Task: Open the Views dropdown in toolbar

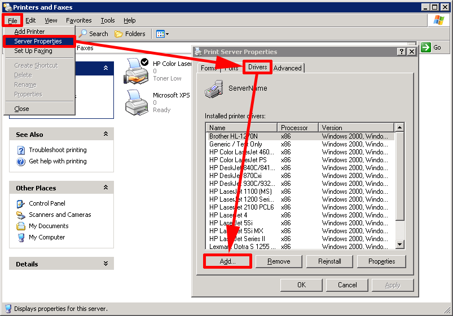Action: pyautogui.click(x=162, y=34)
